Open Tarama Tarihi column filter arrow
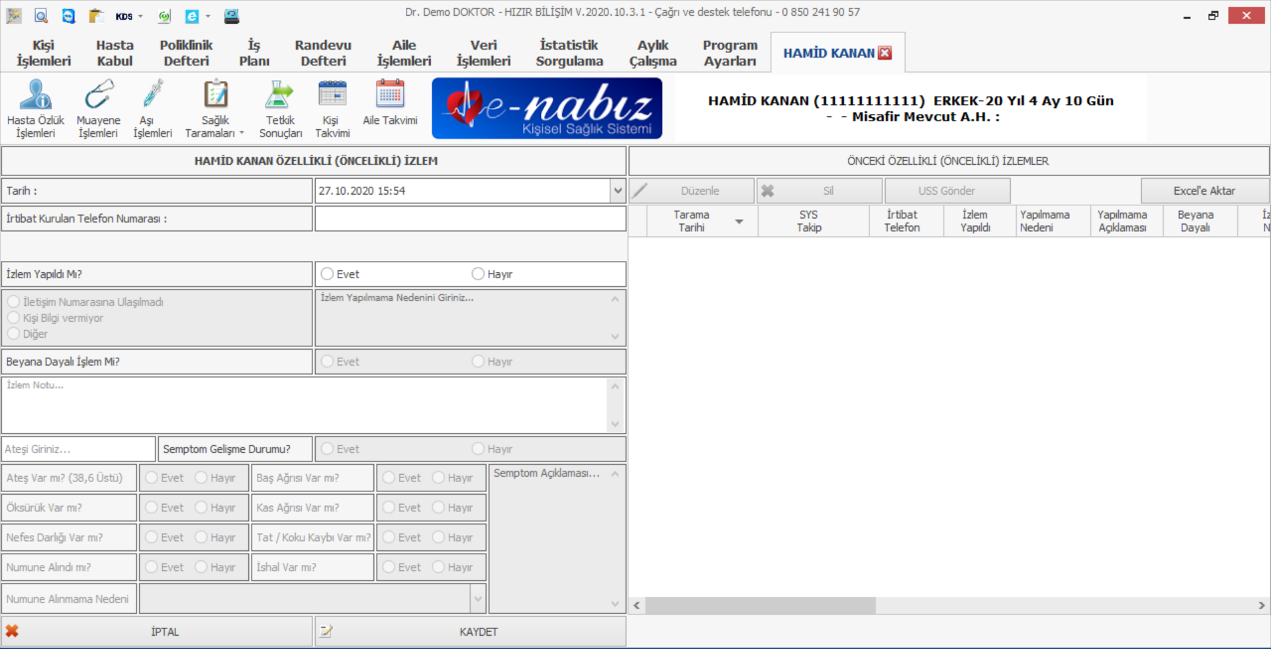The width and height of the screenshot is (1271, 649). (739, 221)
